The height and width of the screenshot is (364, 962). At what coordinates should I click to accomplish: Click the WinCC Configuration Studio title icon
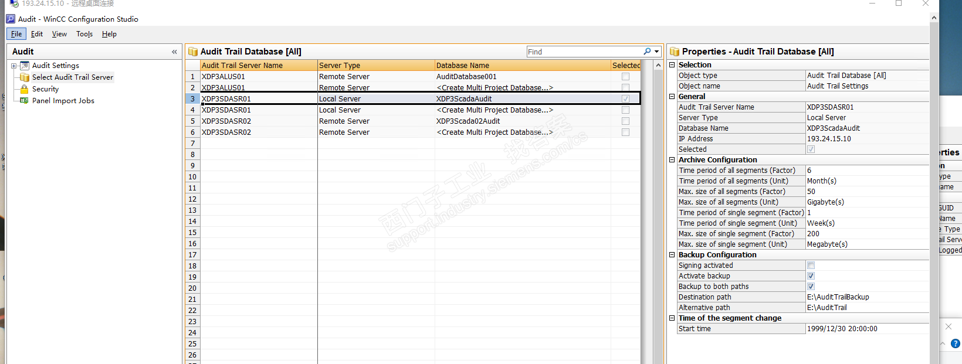coord(11,19)
